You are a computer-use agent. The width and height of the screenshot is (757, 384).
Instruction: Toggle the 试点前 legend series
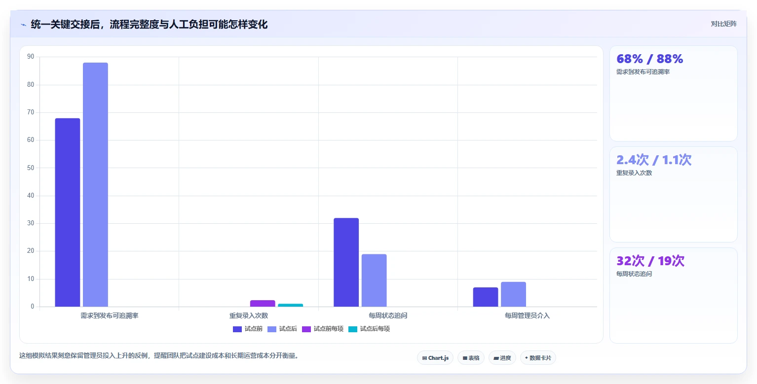click(248, 329)
